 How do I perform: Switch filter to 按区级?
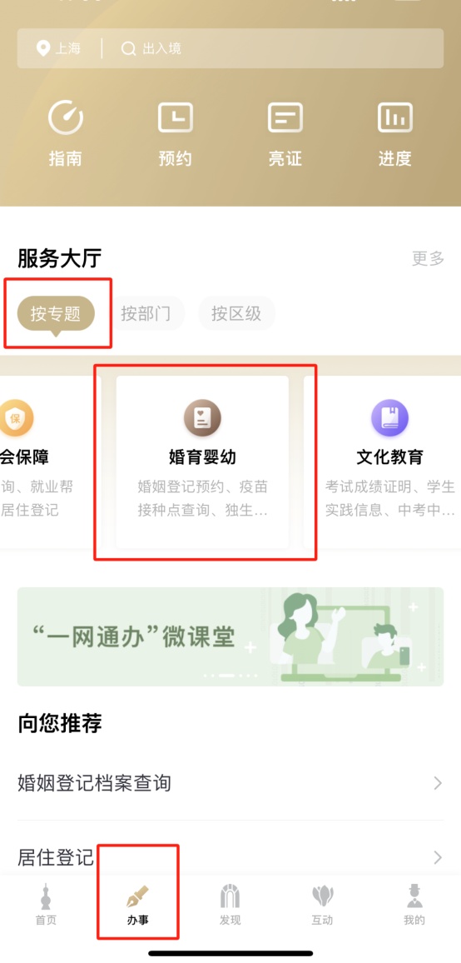(236, 314)
